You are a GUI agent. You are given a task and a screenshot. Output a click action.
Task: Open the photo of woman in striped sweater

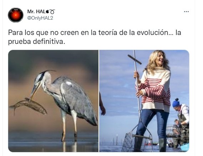(x=144, y=101)
